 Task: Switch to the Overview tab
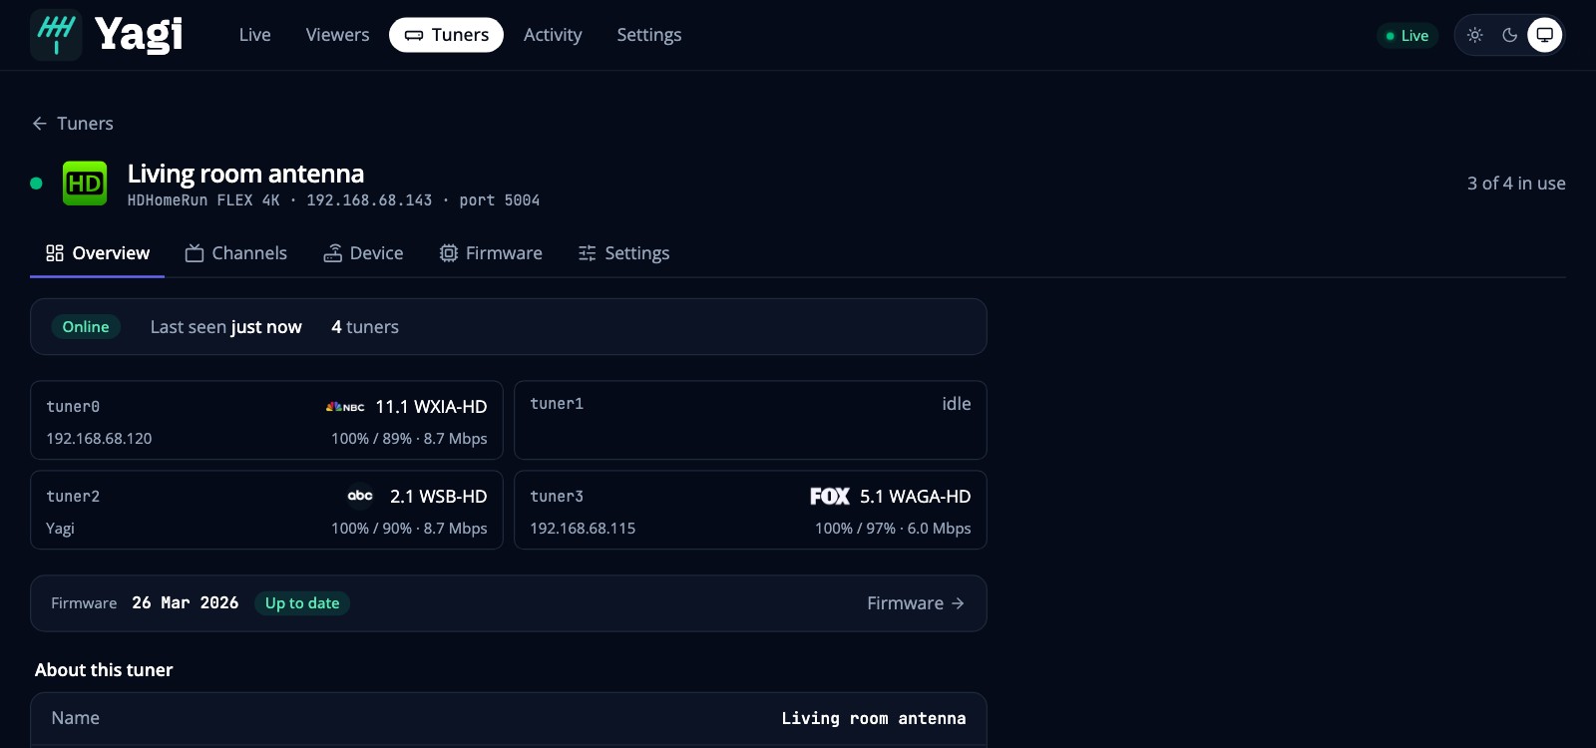(98, 253)
